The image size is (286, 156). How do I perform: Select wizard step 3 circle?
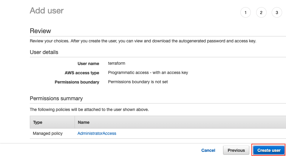click(277, 13)
